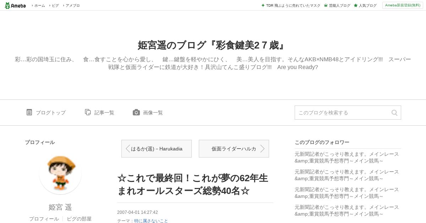The image size is (426, 223).
Task: Click the Ameba logo
Action: [15, 5]
